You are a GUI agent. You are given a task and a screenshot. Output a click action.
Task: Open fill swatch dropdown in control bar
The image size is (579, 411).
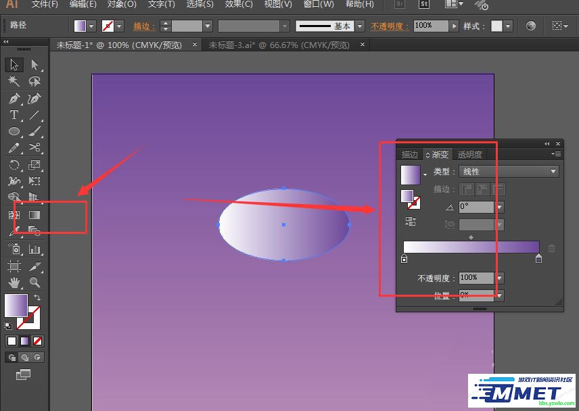tap(91, 26)
